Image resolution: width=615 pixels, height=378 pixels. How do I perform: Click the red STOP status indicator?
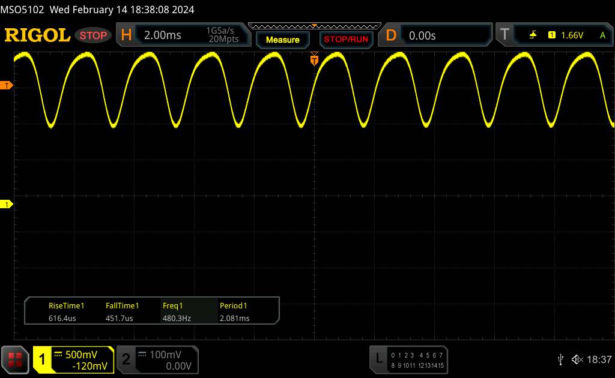pos(93,35)
